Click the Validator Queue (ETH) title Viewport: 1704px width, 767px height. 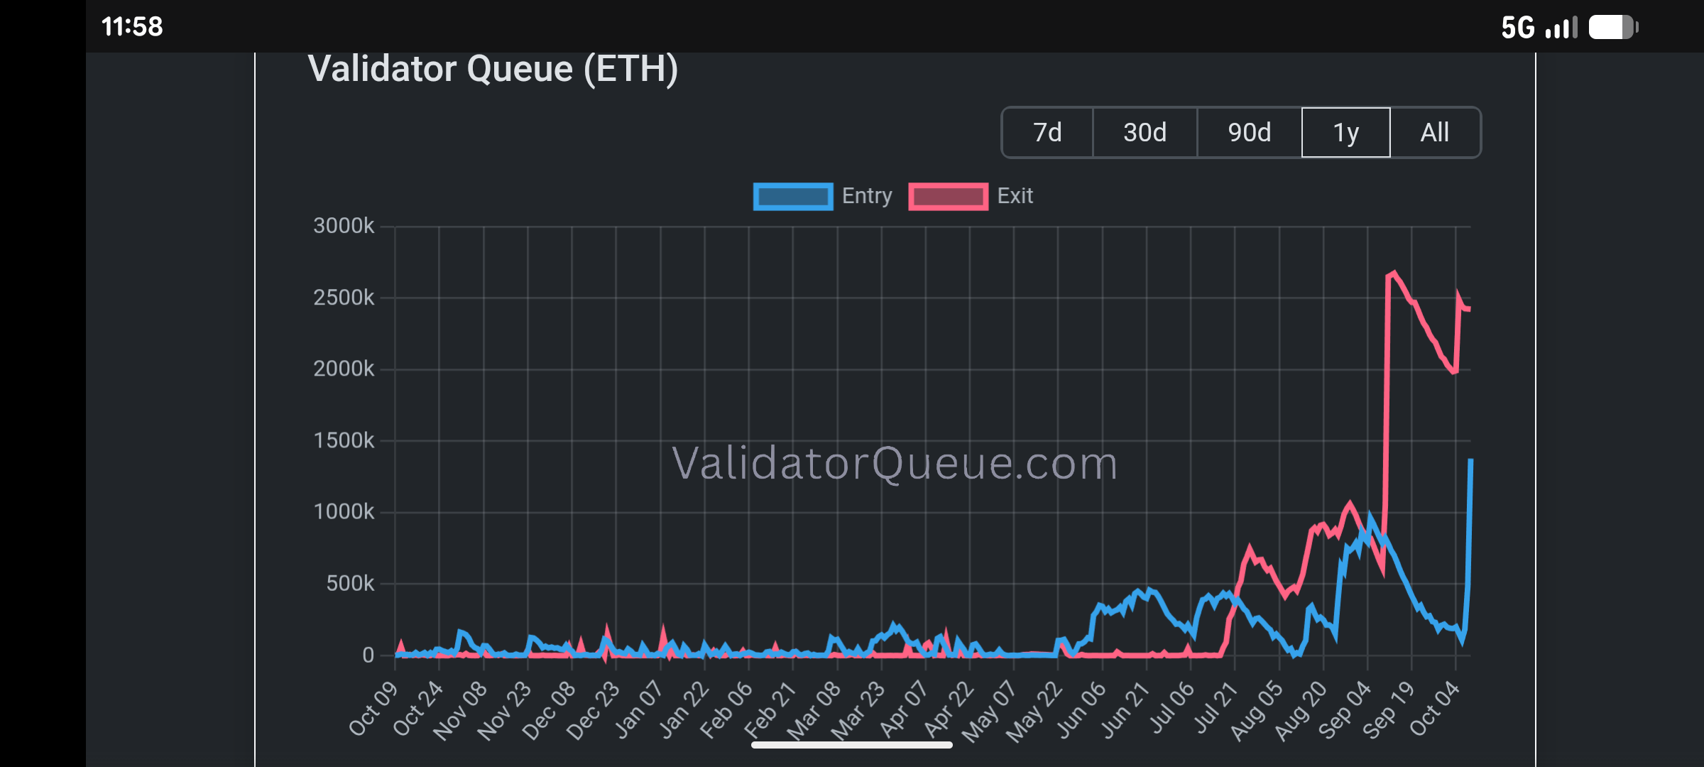click(x=493, y=70)
